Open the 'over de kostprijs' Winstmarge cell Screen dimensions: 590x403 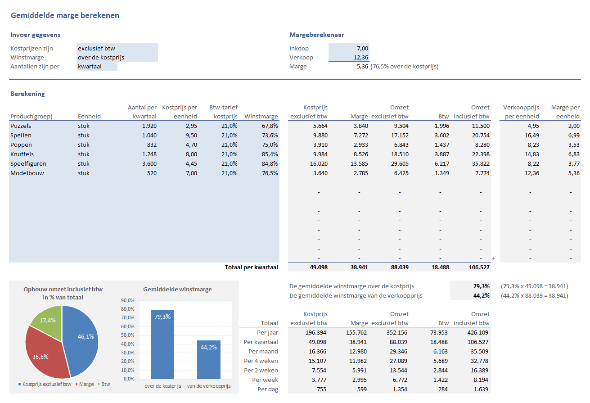click(117, 57)
